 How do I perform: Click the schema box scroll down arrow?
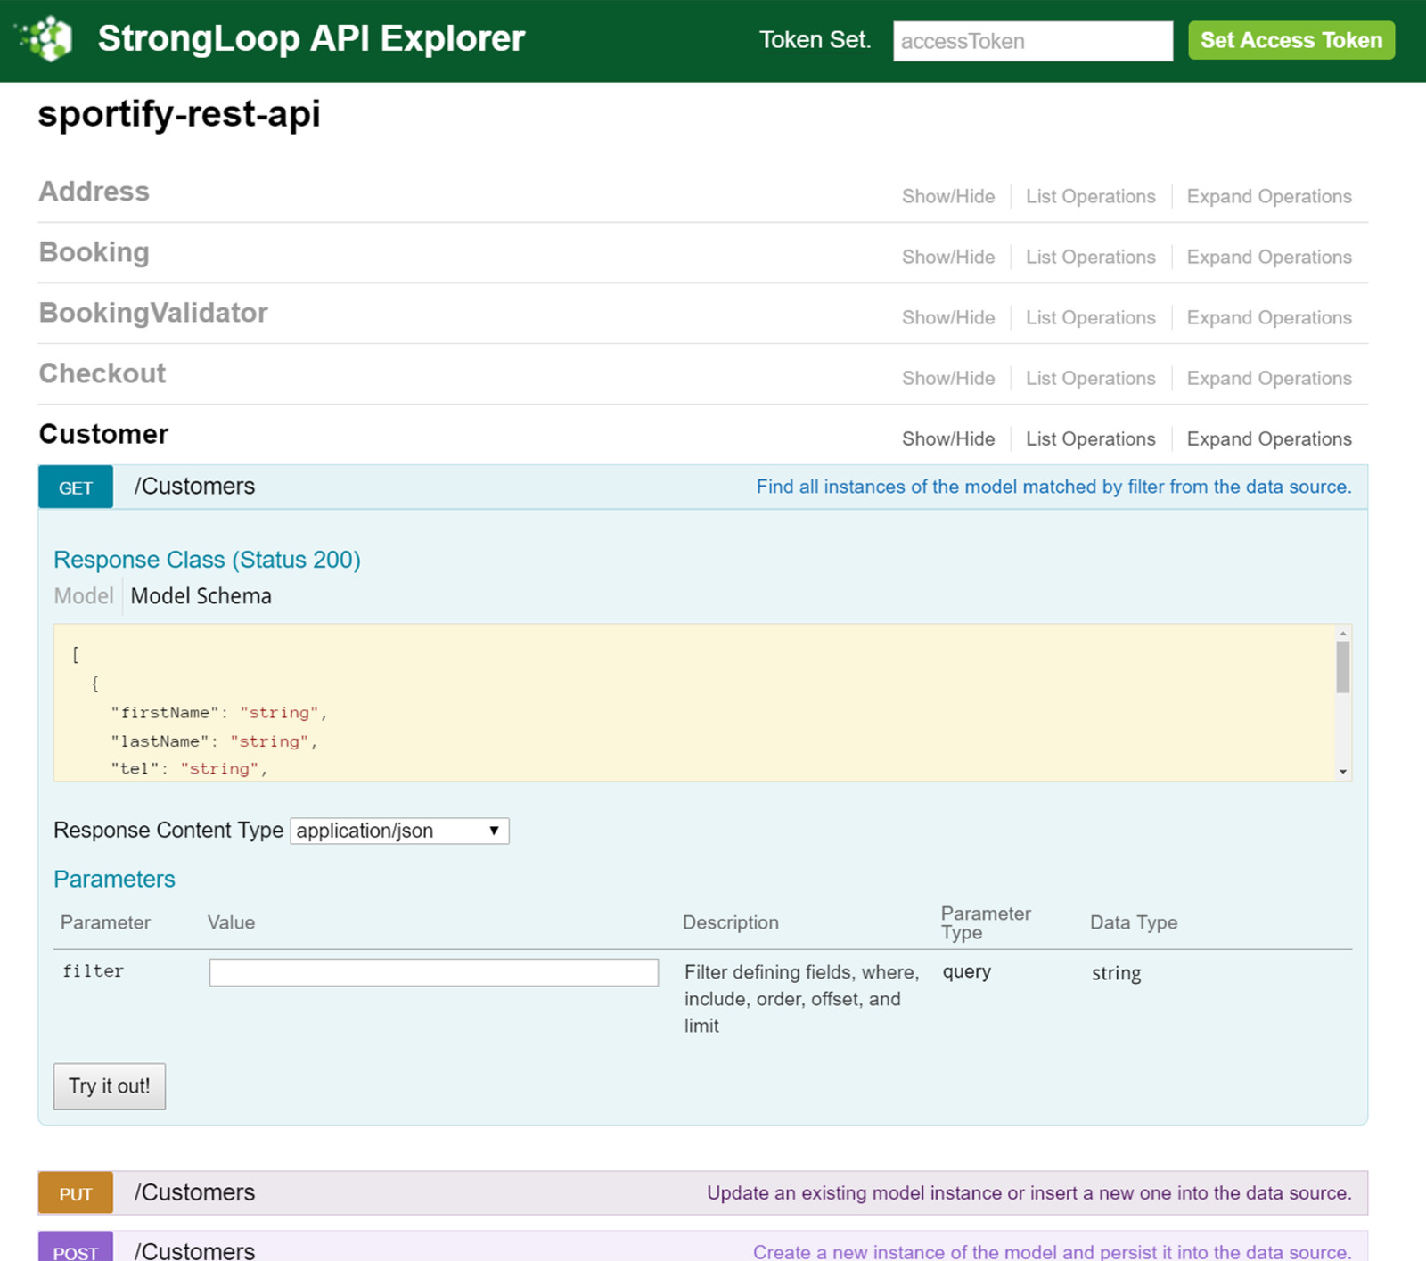[x=1343, y=772]
